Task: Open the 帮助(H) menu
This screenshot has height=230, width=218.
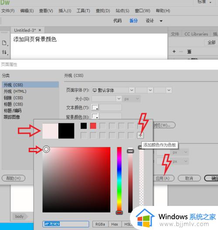Action: click(x=163, y=10)
